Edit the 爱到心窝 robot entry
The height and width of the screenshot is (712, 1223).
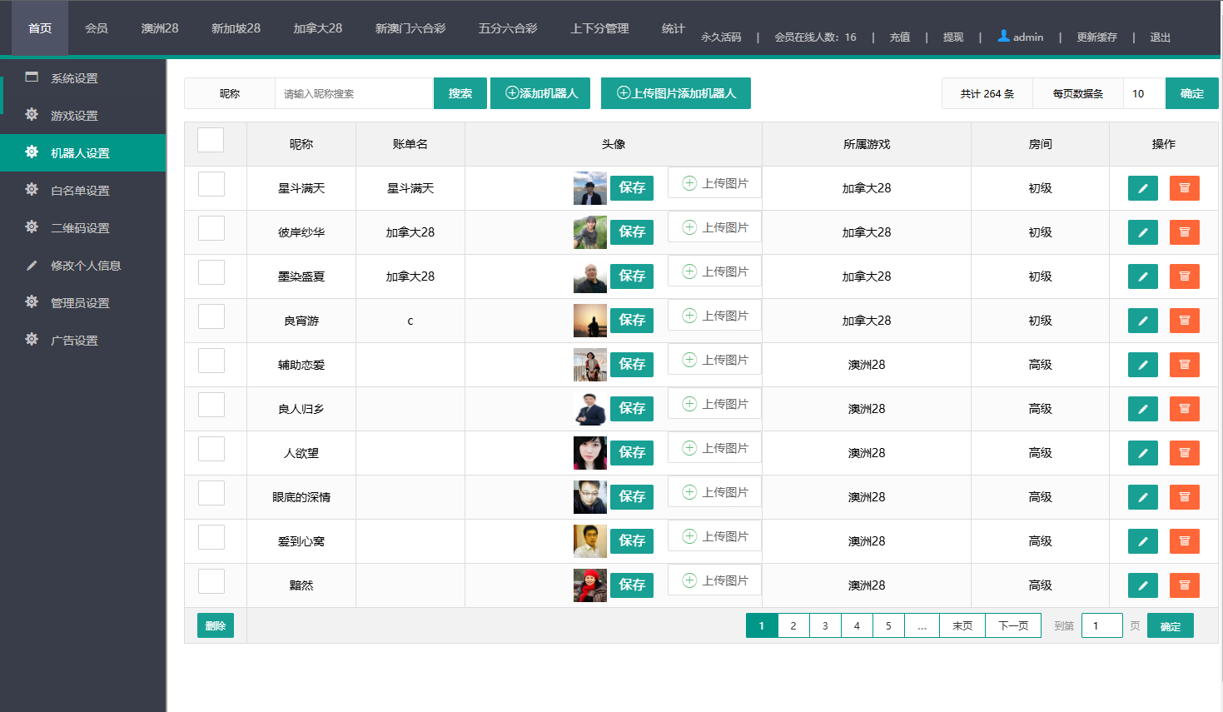(1142, 541)
